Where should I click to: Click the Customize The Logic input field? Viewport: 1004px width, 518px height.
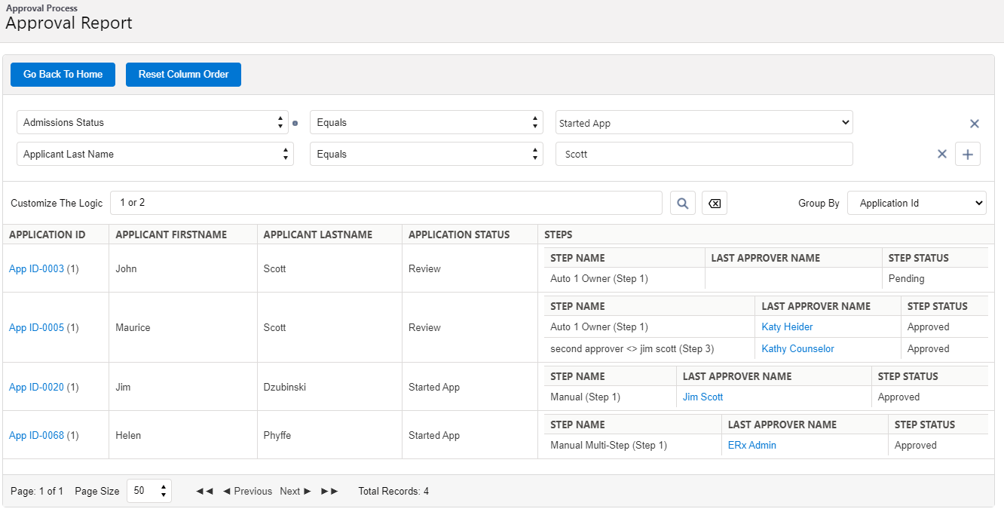386,203
